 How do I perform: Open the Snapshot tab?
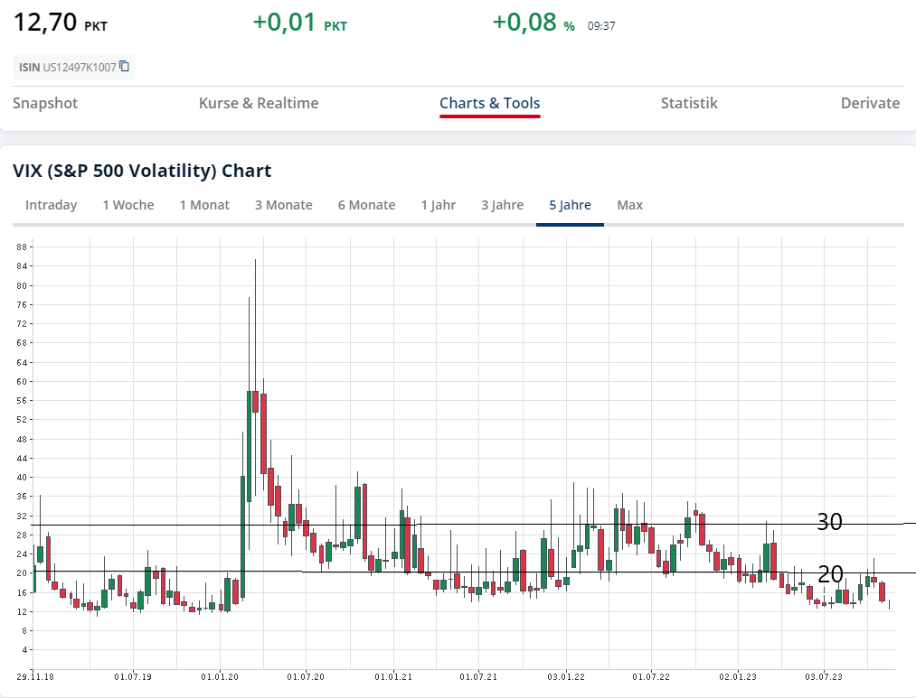tap(45, 103)
